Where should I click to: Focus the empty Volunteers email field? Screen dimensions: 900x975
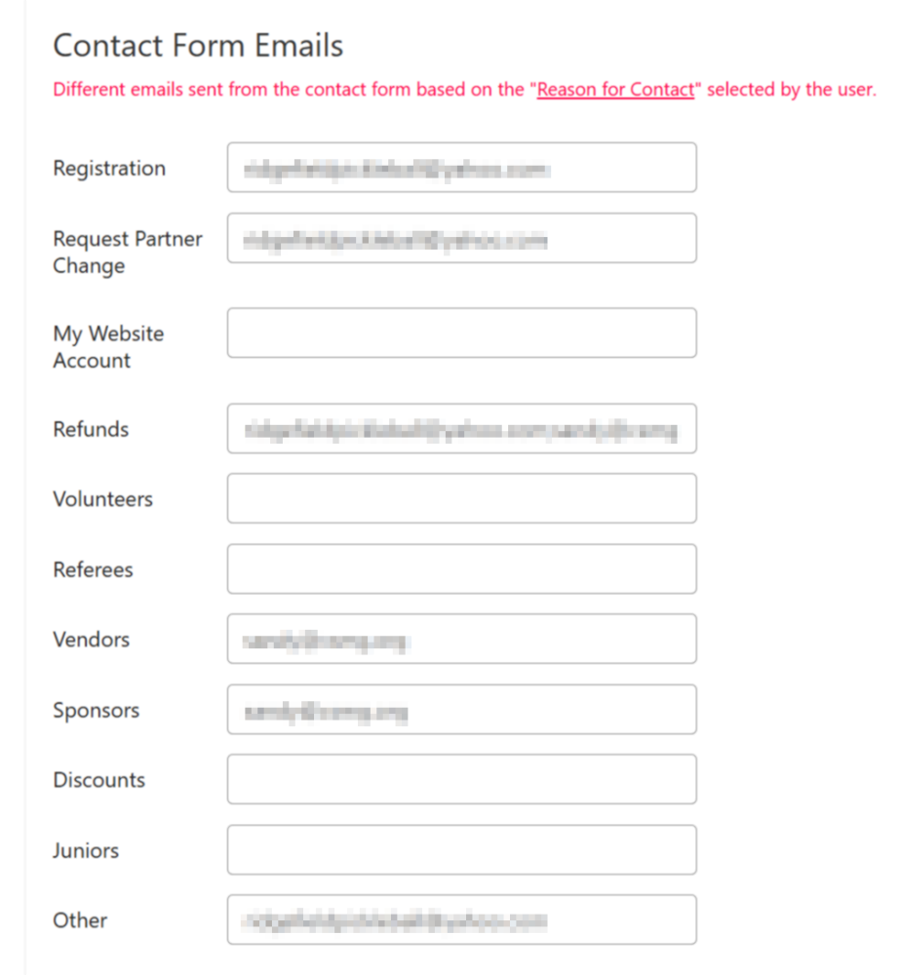461,498
